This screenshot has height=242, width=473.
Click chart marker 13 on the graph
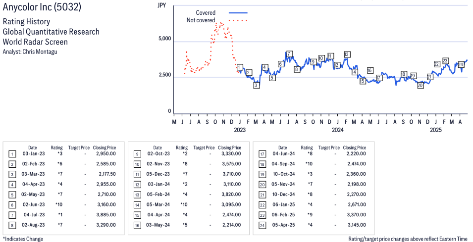(x=347, y=54)
